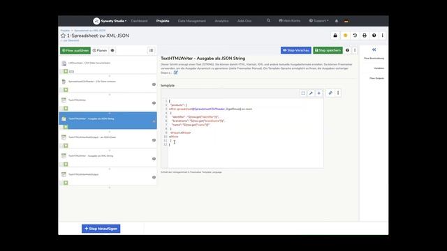Image resolution: width=447 pixels, height=251 pixels.
Task: Select the SpreadsheetCSVReader step in the list
Action: 108,84
